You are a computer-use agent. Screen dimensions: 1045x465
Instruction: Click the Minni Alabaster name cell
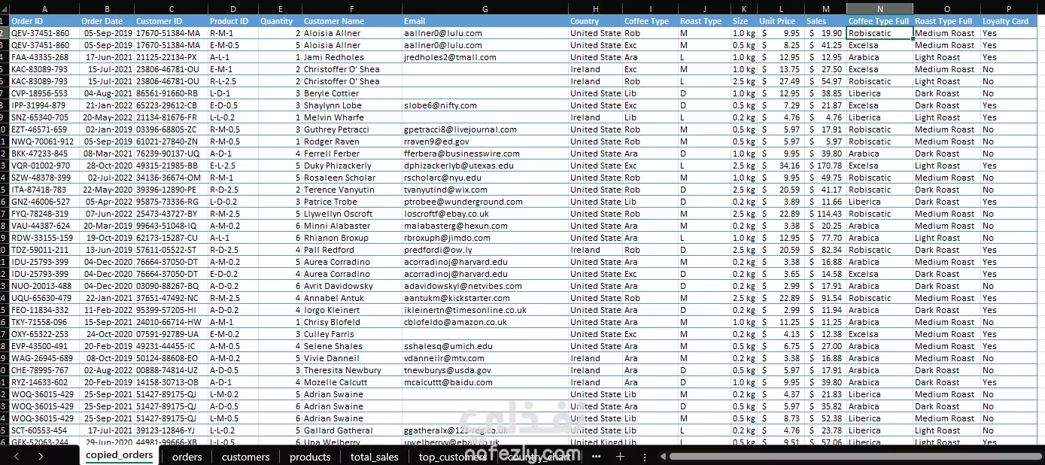[351, 226]
